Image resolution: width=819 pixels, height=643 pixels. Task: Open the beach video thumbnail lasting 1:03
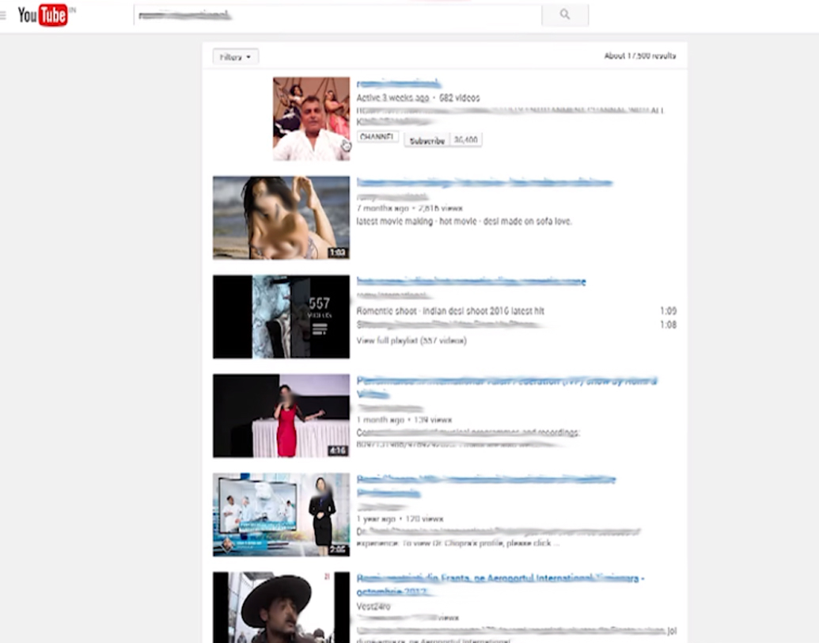281,218
